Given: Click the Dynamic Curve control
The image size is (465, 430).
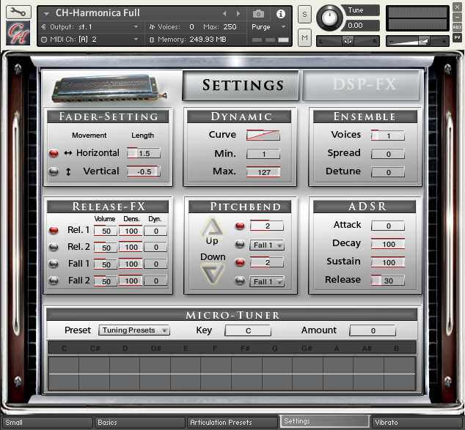Looking at the screenshot, I should (x=263, y=135).
